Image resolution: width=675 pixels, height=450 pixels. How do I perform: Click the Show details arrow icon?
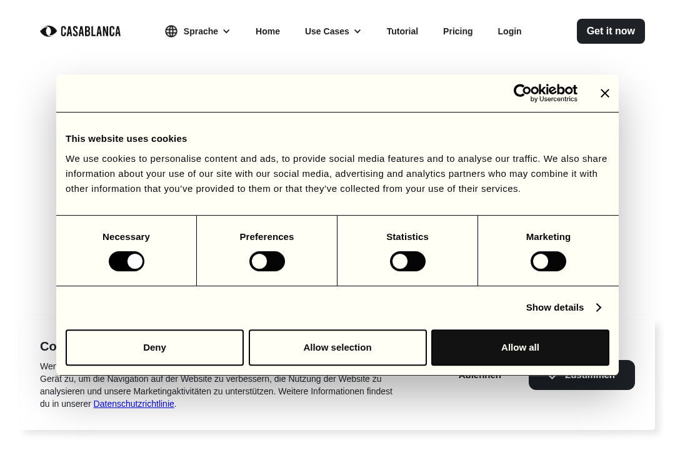tap(599, 307)
